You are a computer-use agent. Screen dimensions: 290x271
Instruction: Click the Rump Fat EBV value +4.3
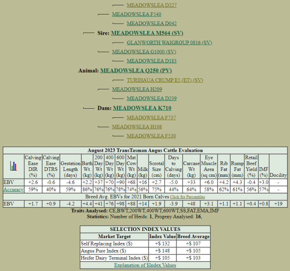[237, 182]
